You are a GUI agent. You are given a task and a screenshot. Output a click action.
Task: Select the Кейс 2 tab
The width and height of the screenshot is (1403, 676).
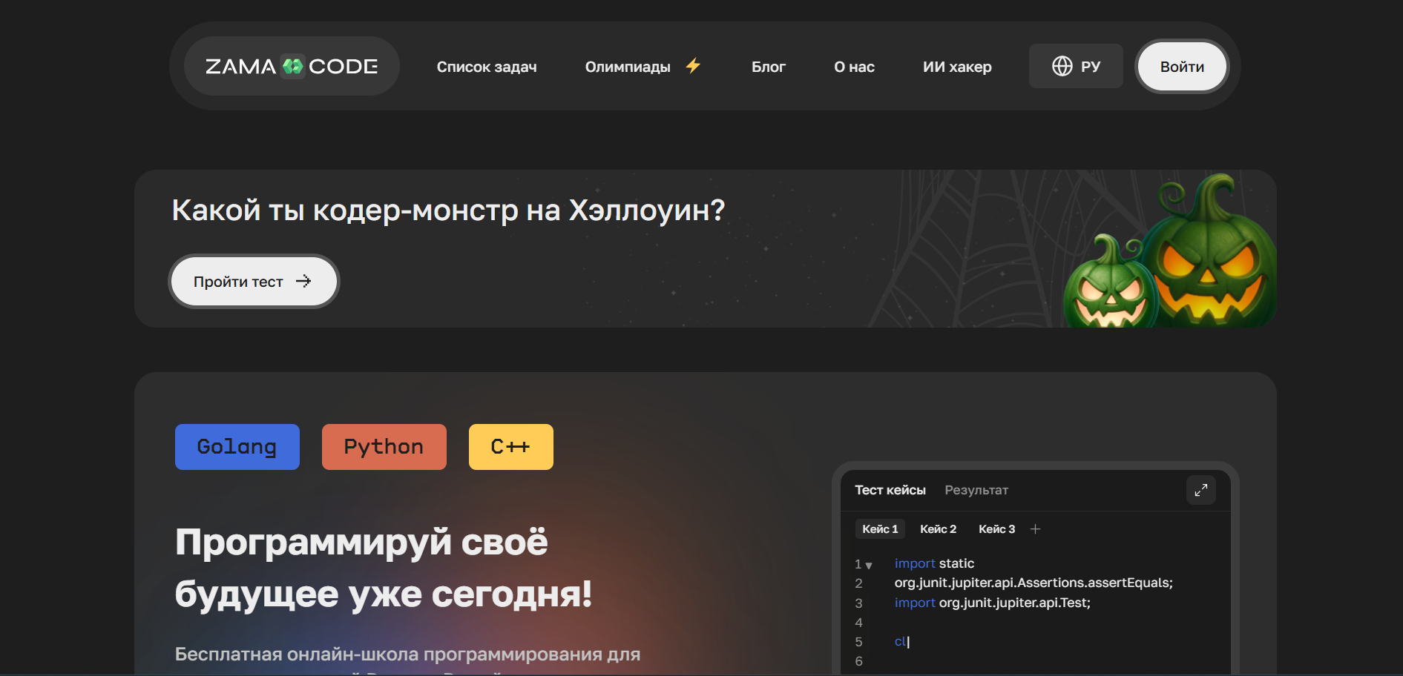click(938, 528)
